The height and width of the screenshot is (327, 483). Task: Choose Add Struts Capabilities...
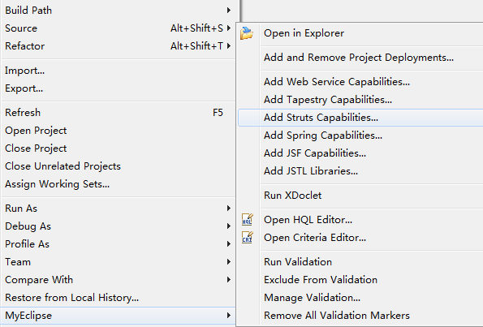pyautogui.click(x=360, y=118)
